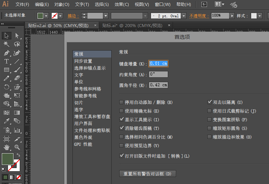Select the Perspective Grid tool
Viewport: 269px width, 184px height.
coord(17,104)
